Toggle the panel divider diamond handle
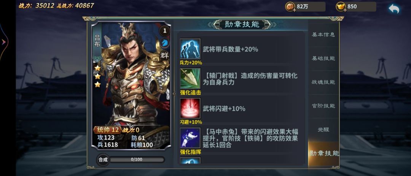The image size is (411, 176). click(x=174, y=94)
